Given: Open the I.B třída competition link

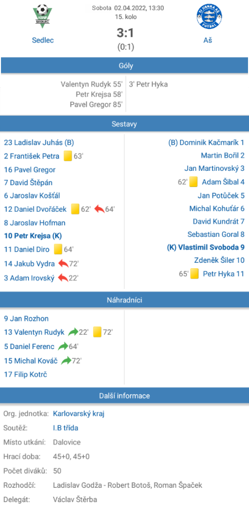Looking at the screenshot, I should pos(66,428).
